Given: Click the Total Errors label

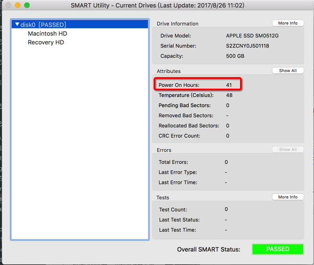Looking at the screenshot, I should (x=173, y=162).
